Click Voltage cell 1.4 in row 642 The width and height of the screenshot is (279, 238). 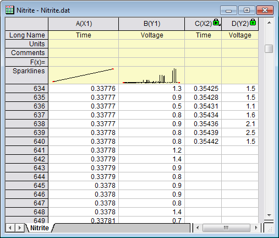coord(152,159)
